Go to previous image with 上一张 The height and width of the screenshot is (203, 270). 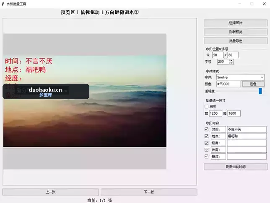coord(50,192)
